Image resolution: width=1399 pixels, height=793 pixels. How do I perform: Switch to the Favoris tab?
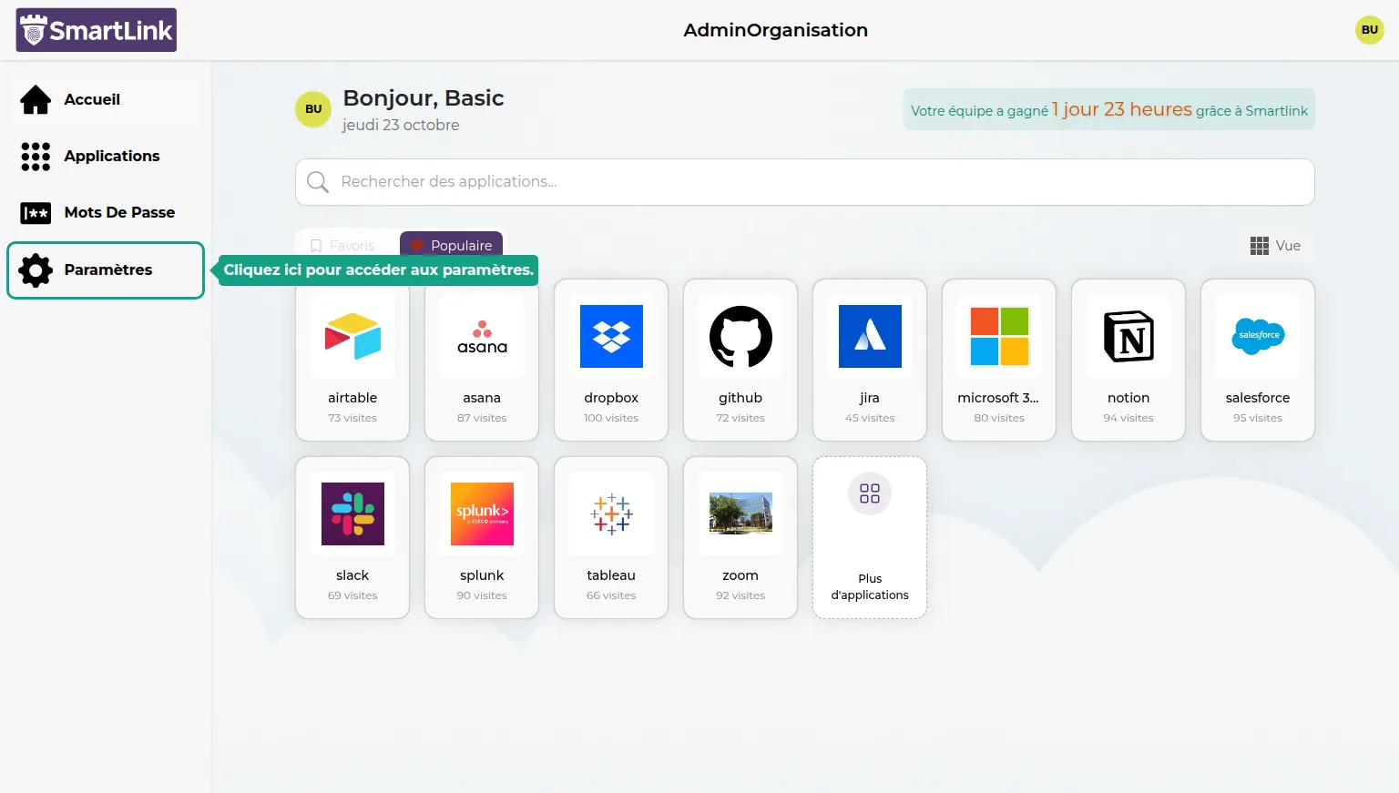pyautogui.click(x=343, y=245)
